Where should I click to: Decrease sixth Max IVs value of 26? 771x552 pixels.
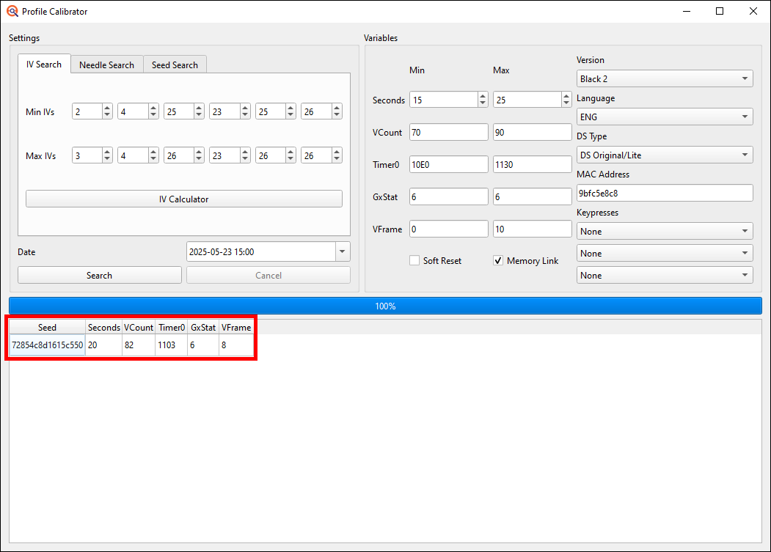point(336,159)
